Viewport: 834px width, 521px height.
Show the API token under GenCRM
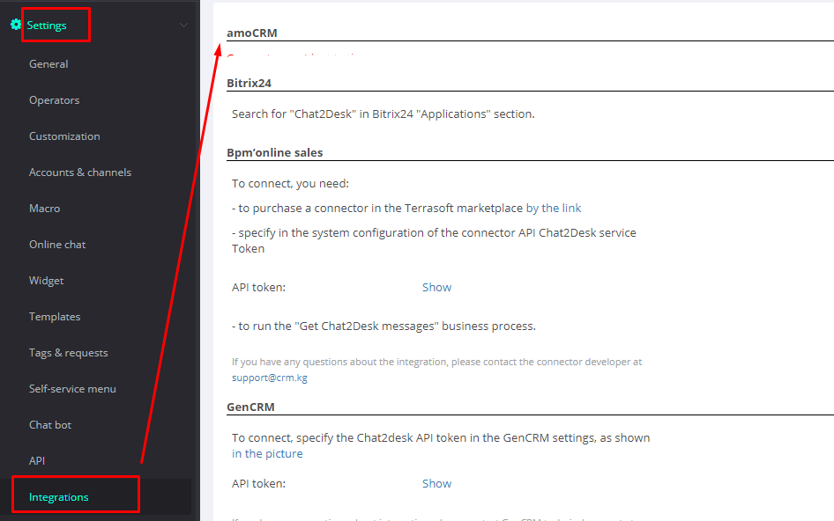click(436, 483)
